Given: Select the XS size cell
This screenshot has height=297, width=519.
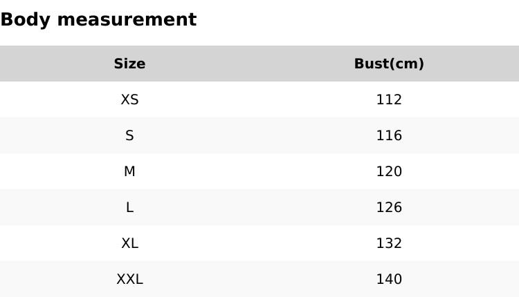Looking at the screenshot, I should (x=129, y=99).
